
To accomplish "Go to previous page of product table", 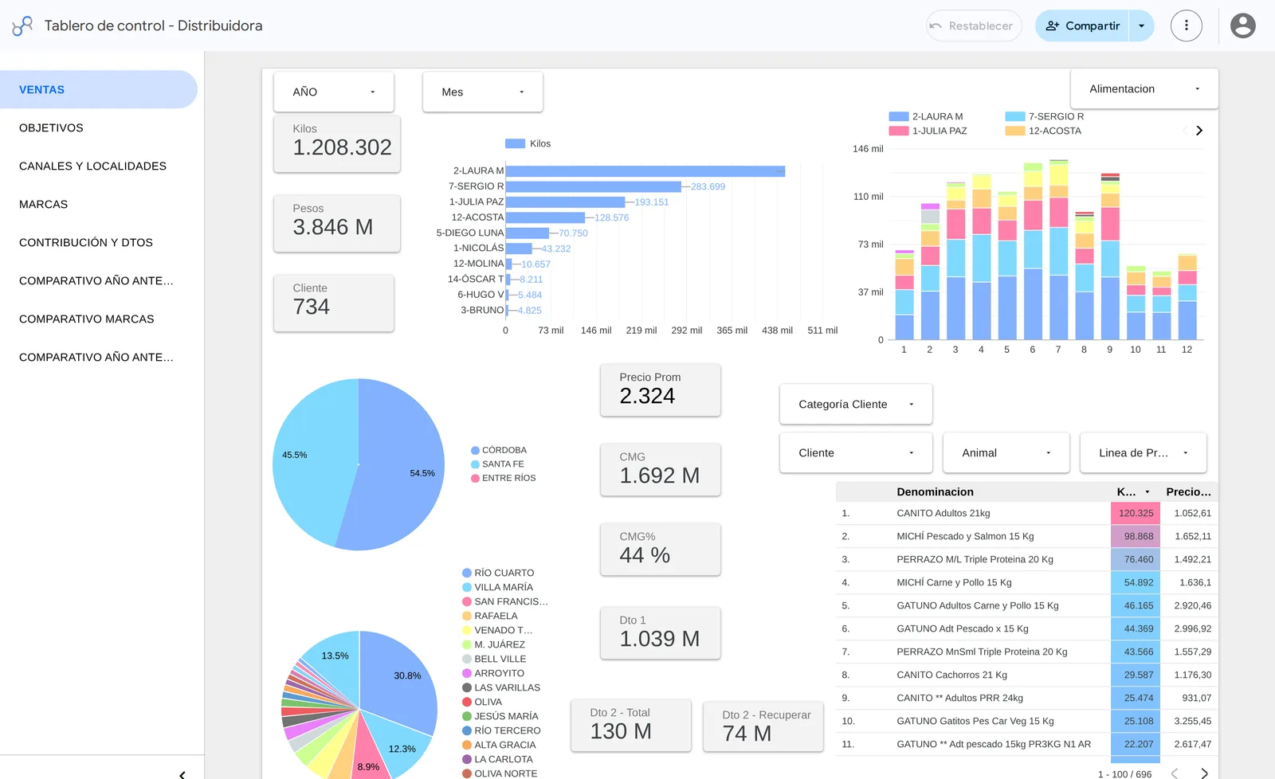I will coord(1175,773).
